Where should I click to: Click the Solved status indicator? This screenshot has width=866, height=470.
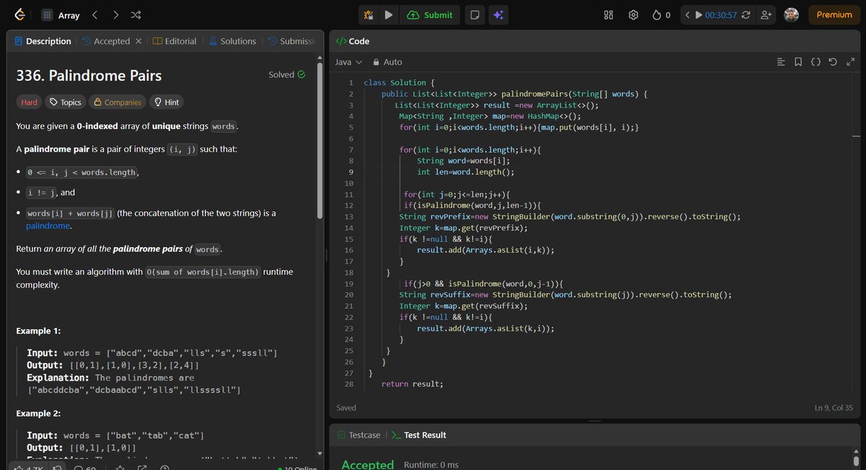coord(287,74)
